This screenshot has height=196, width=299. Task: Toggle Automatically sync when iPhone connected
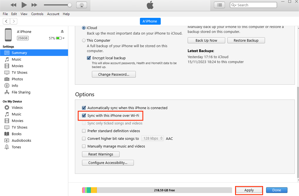[84, 108]
